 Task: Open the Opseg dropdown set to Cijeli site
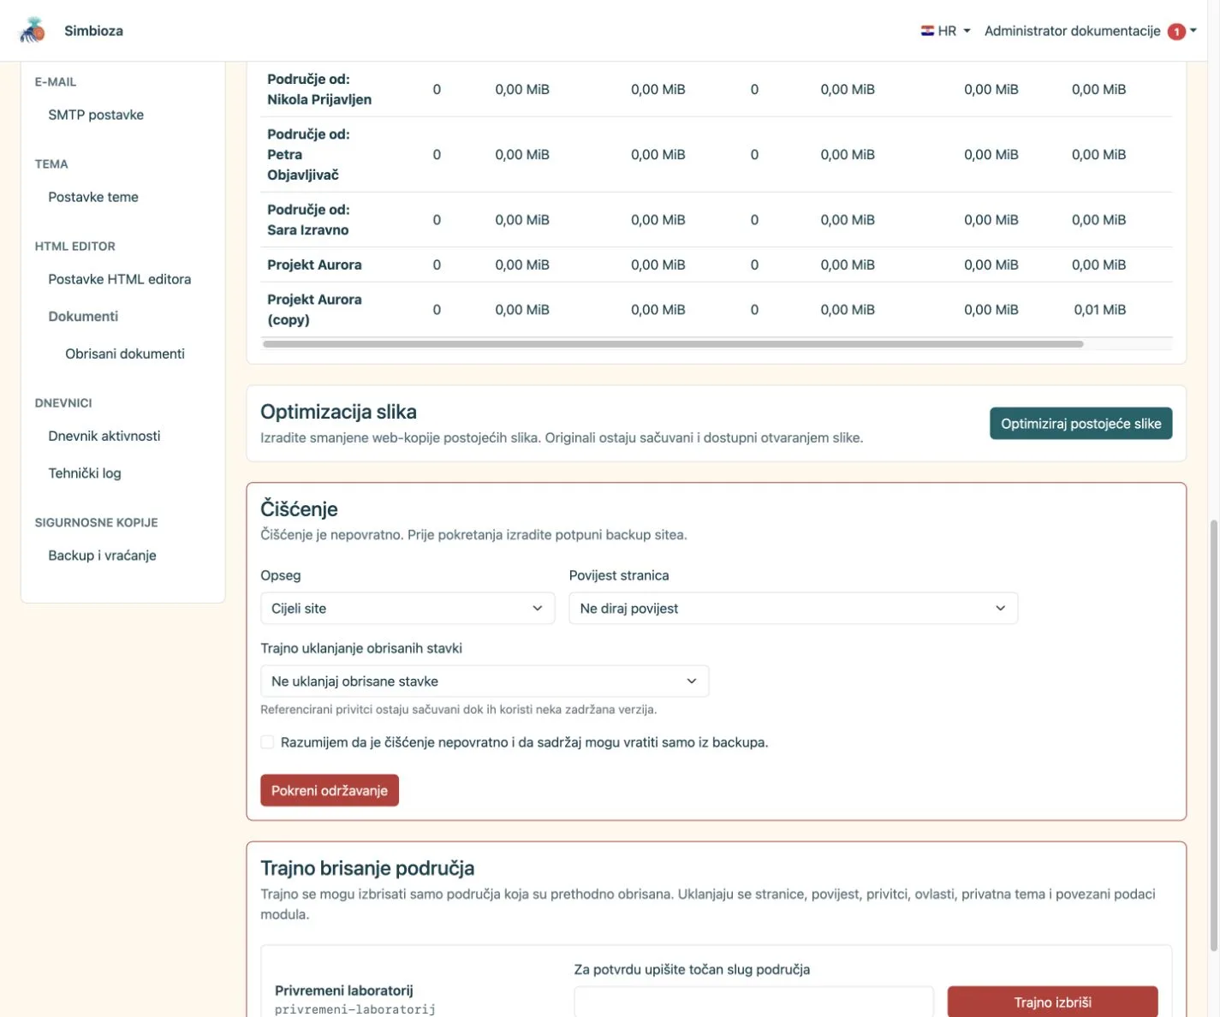coord(408,609)
